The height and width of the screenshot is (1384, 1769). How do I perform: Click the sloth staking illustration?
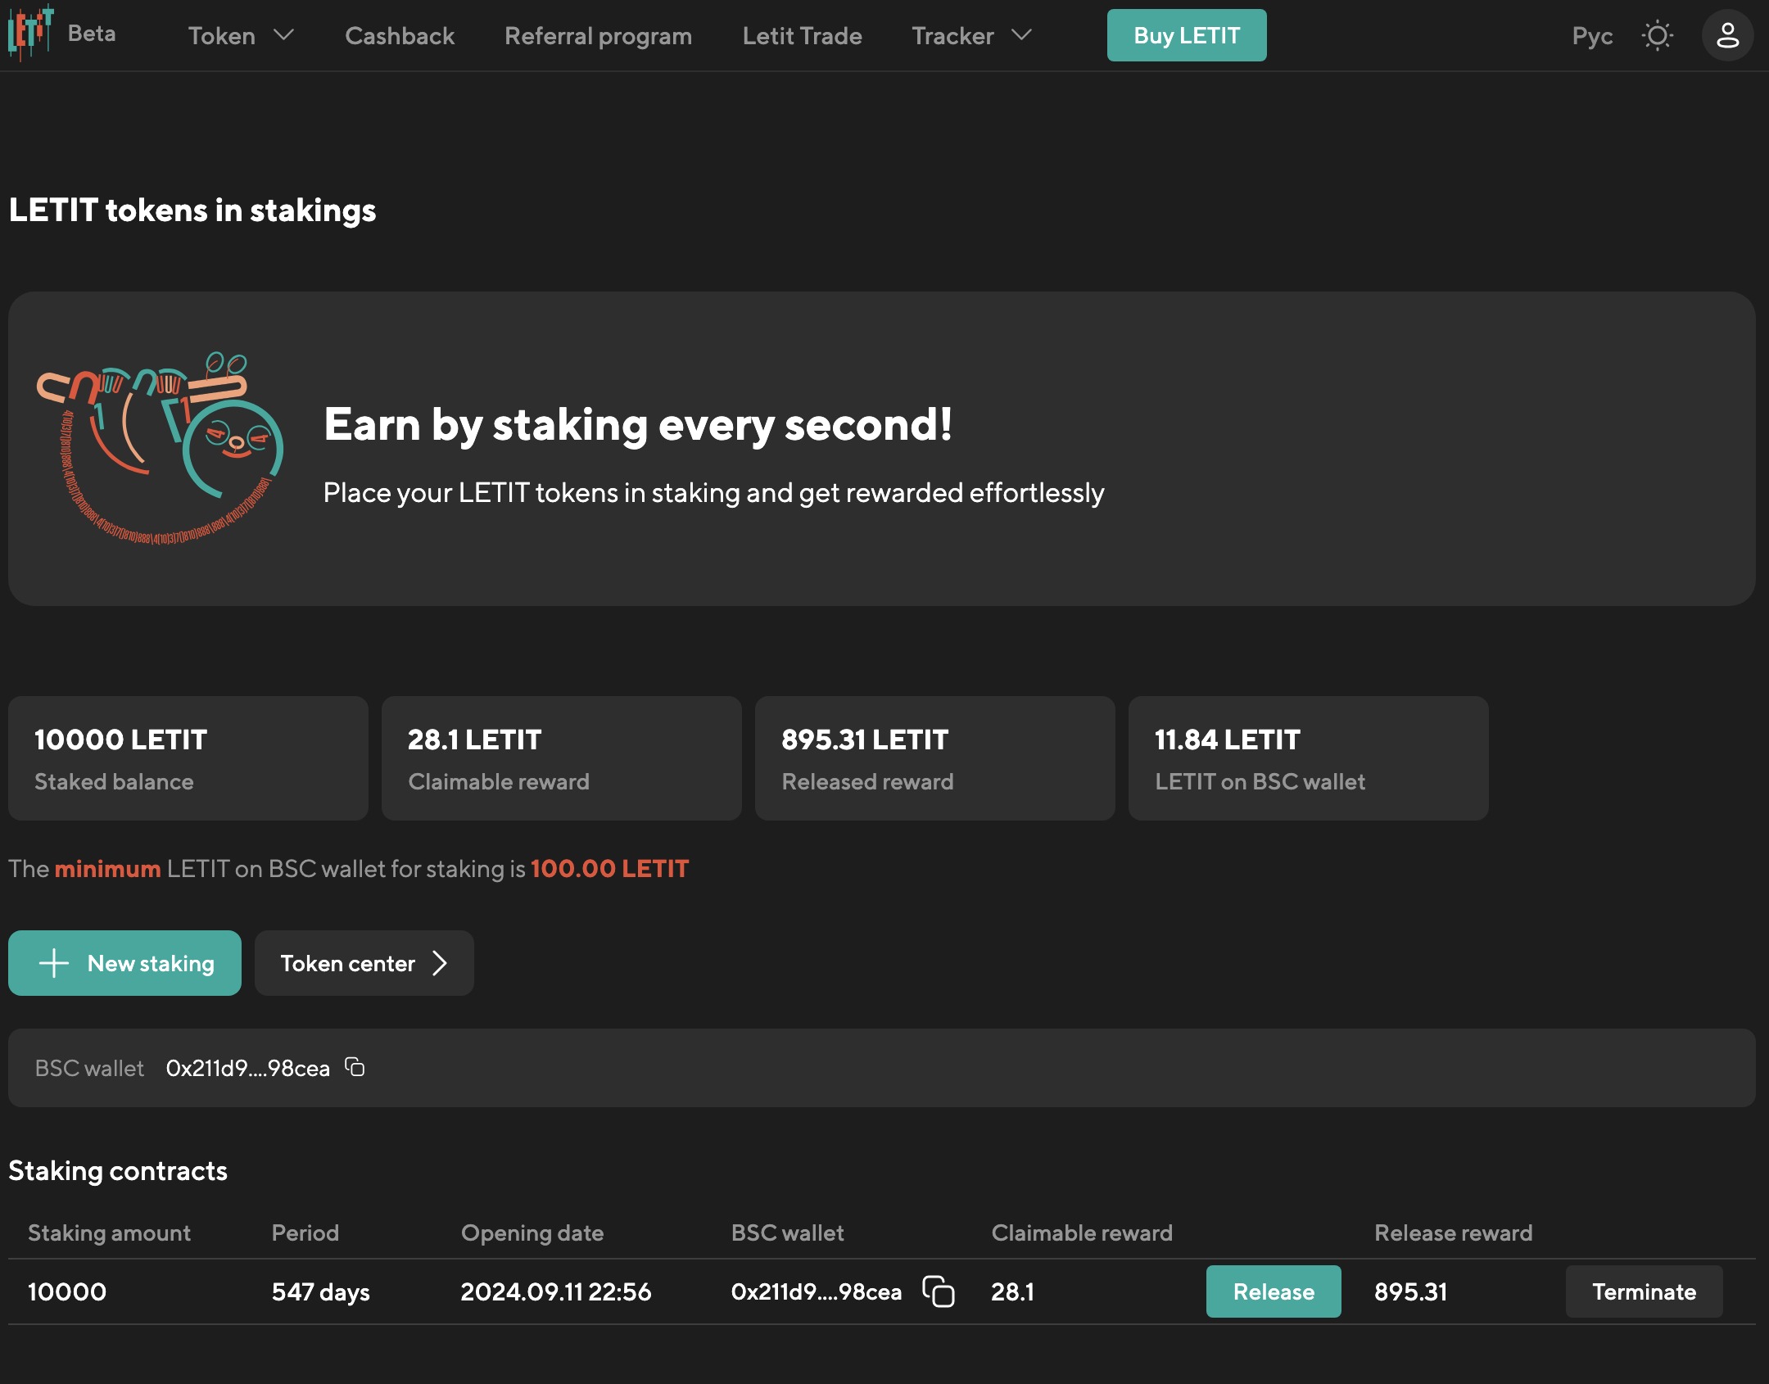(x=161, y=448)
